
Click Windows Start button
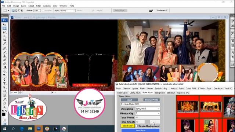[x=5, y=129]
